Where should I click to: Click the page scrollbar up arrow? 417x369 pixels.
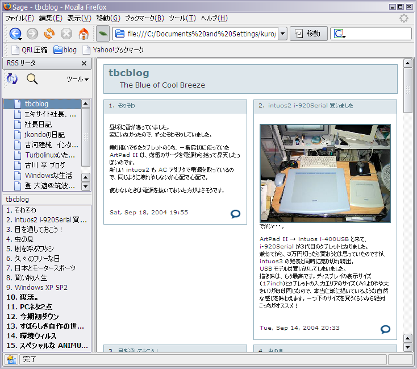pyautogui.click(x=408, y=63)
